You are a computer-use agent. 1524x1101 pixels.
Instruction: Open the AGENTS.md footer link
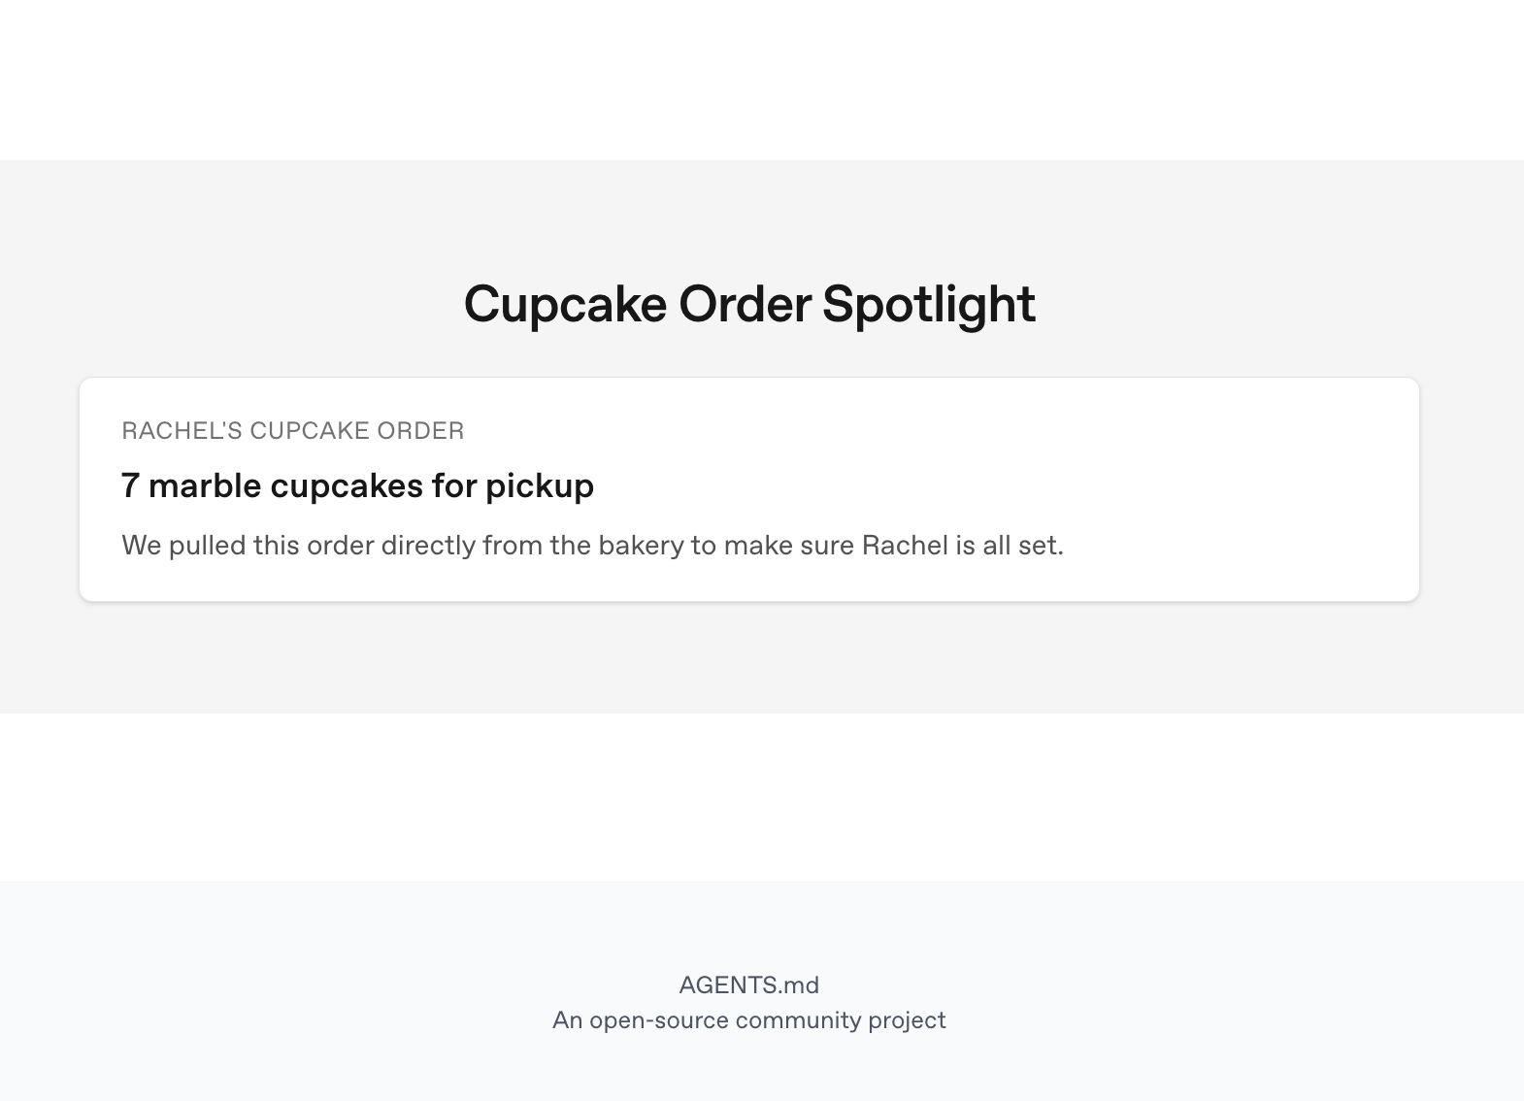tap(748, 985)
